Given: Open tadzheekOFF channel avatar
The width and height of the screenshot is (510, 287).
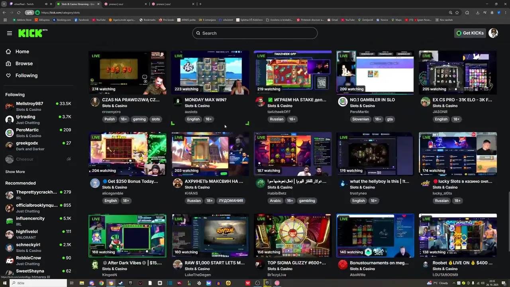Looking at the screenshot, I should [260, 102].
